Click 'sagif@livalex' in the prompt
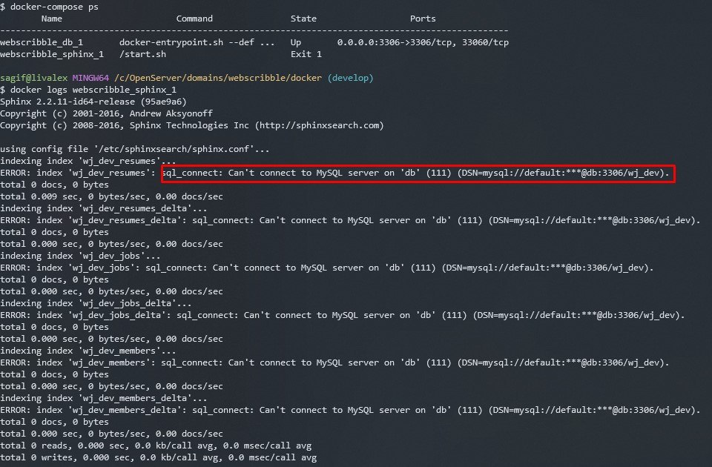712x467 pixels. [x=33, y=78]
